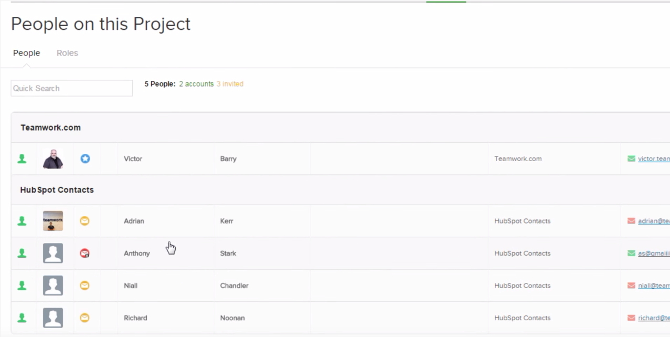Click 'HubSpot Contacts' company in Adrian's row
This screenshot has width=670, height=337.
pos(523,221)
